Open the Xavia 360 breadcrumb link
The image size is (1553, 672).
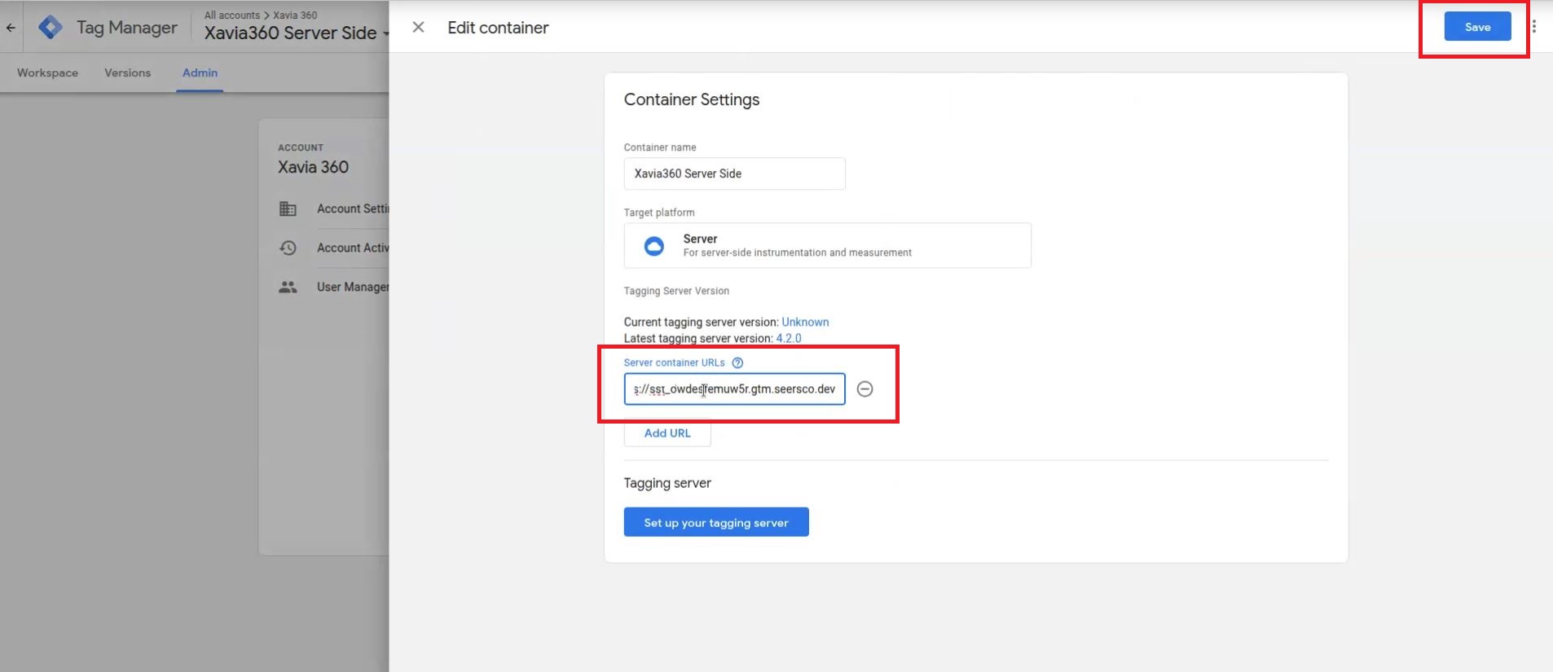[295, 15]
